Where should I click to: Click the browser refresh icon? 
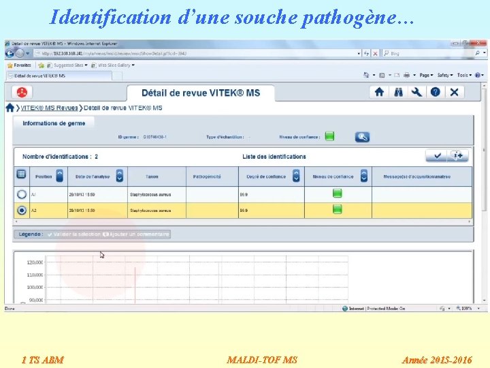366,54
